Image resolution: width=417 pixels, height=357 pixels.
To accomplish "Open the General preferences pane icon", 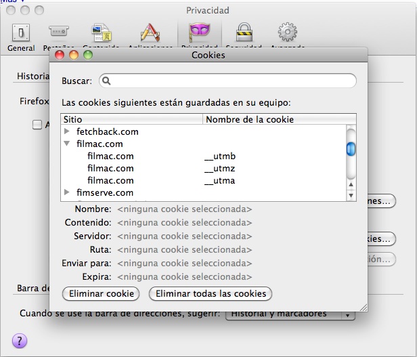I will (x=21, y=33).
